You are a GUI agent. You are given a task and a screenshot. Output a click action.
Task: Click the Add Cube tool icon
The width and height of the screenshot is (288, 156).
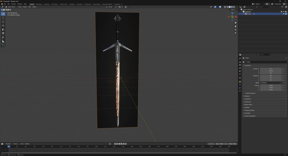(x=3, y=45)
